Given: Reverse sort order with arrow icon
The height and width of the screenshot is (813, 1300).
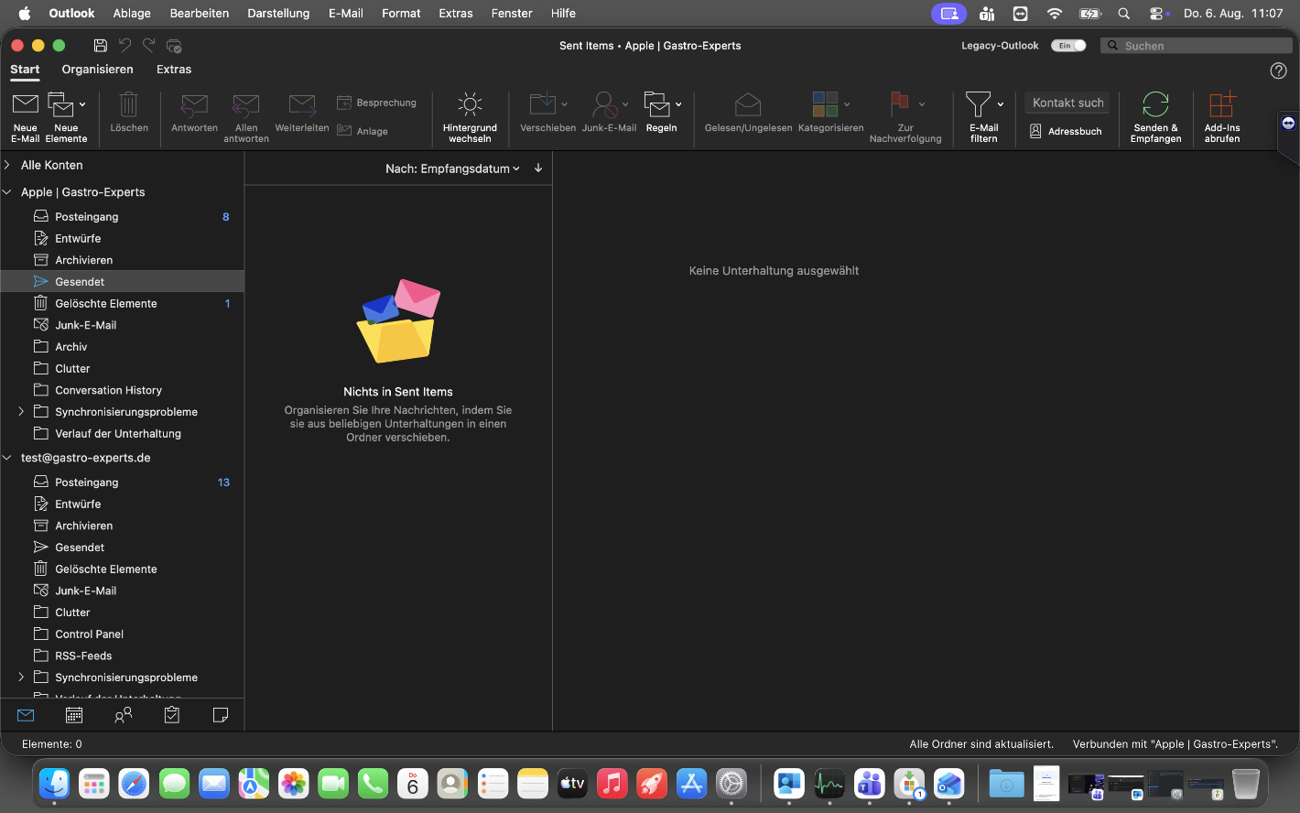Looking at the screenshot, I should point(538,168).
